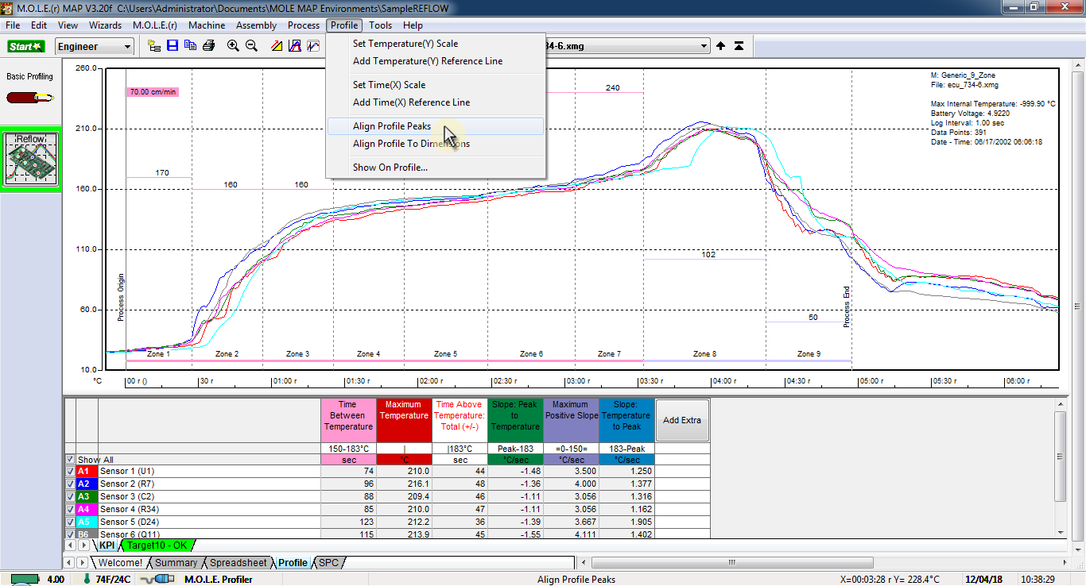The width and height of the screenshot is (1086, 586).
Task: Open the Engineer mode dropdown
Action: (x=95, y=47)
